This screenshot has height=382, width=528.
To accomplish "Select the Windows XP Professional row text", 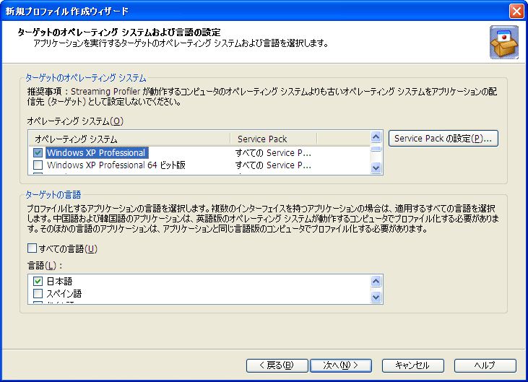I will tap(96, 153).
